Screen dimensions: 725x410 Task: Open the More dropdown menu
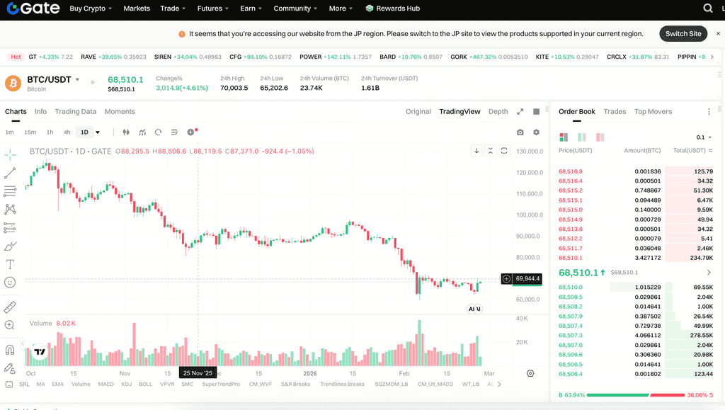click(341, 8)
